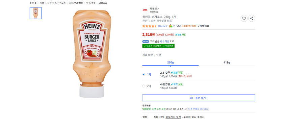Switch to the 418g size tab
287x122 pixels.
227,63
